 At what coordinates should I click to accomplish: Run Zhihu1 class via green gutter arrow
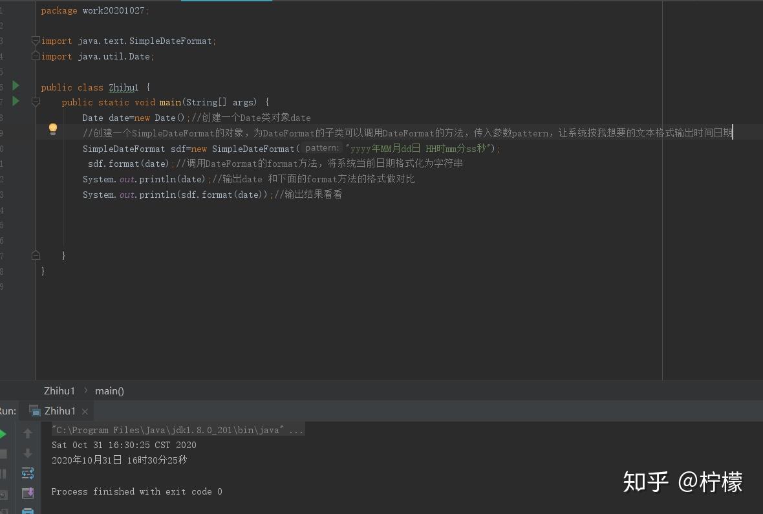coord(16,85)
